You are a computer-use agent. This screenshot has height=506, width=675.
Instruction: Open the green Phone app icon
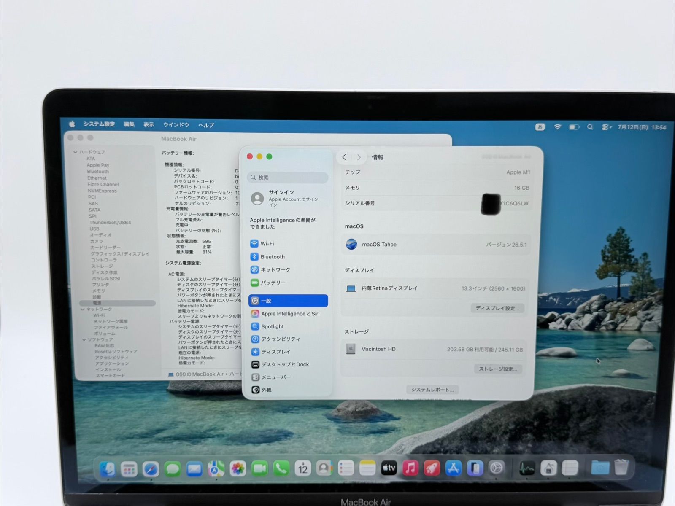[281, 468]
